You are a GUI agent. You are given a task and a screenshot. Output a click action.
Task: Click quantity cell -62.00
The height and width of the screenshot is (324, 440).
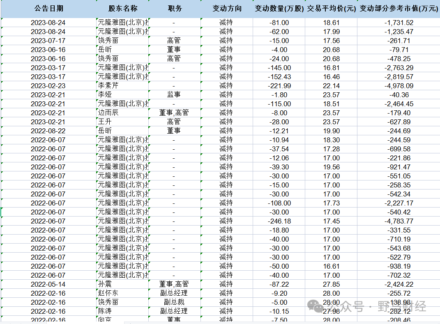(x=279, y=32)
